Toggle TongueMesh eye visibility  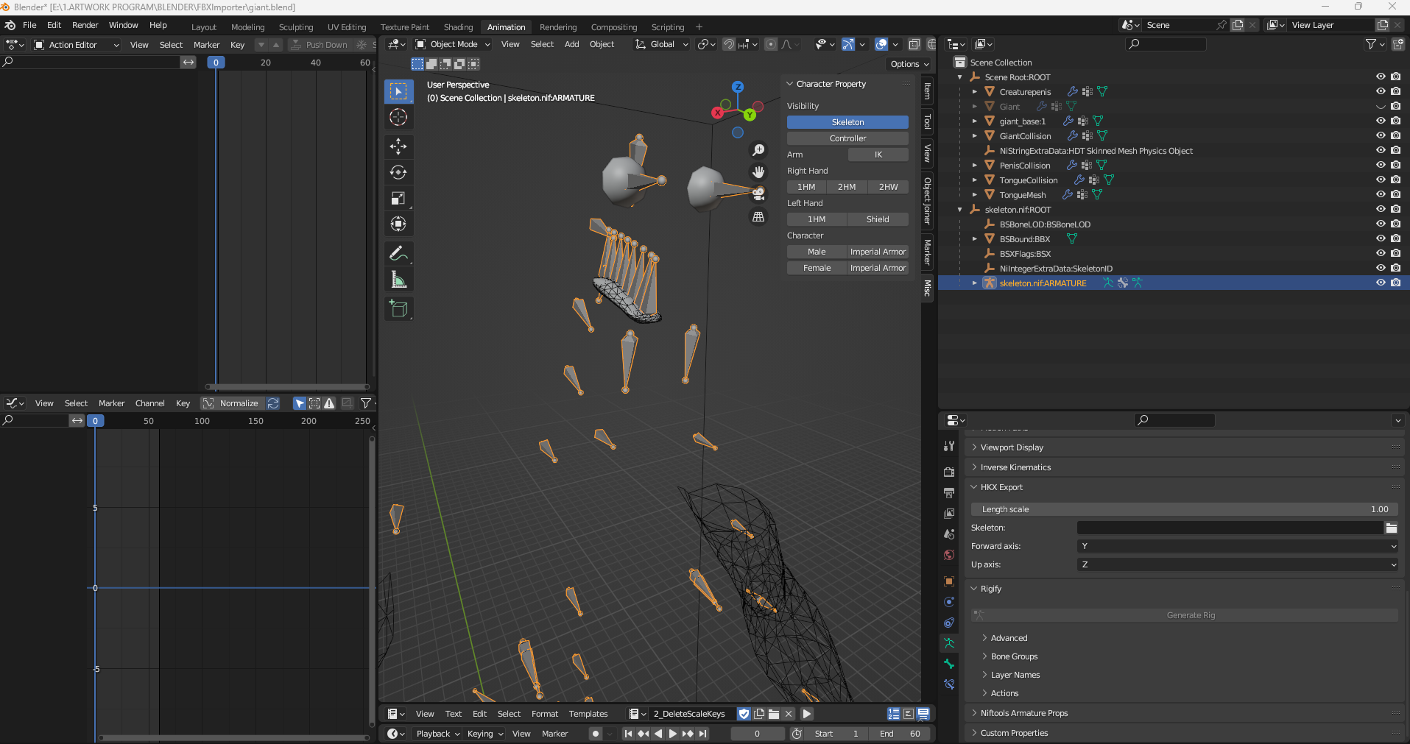coord(1381,194)
